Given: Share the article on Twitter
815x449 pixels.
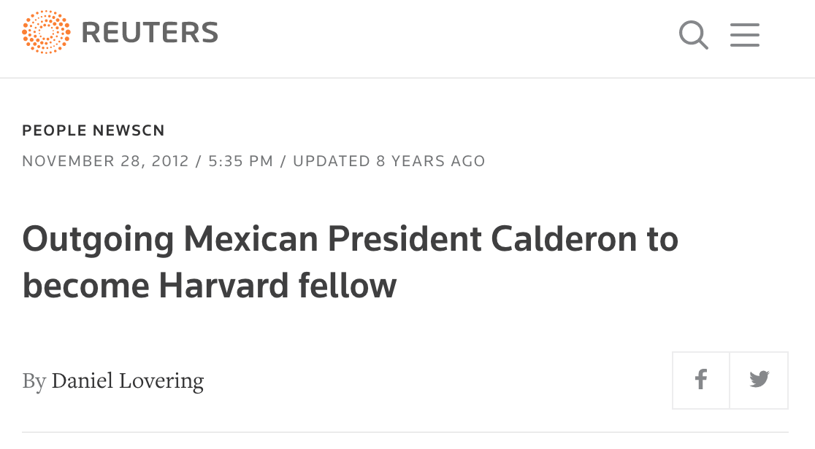Looking at the screenshot, I should [759, 380].
